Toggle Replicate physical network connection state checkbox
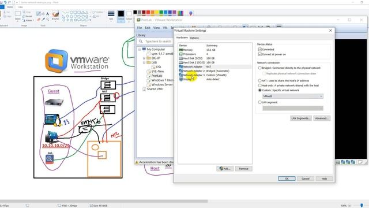Image resolution: width=369 pixels, height=208 pixels. click(264, 73)
